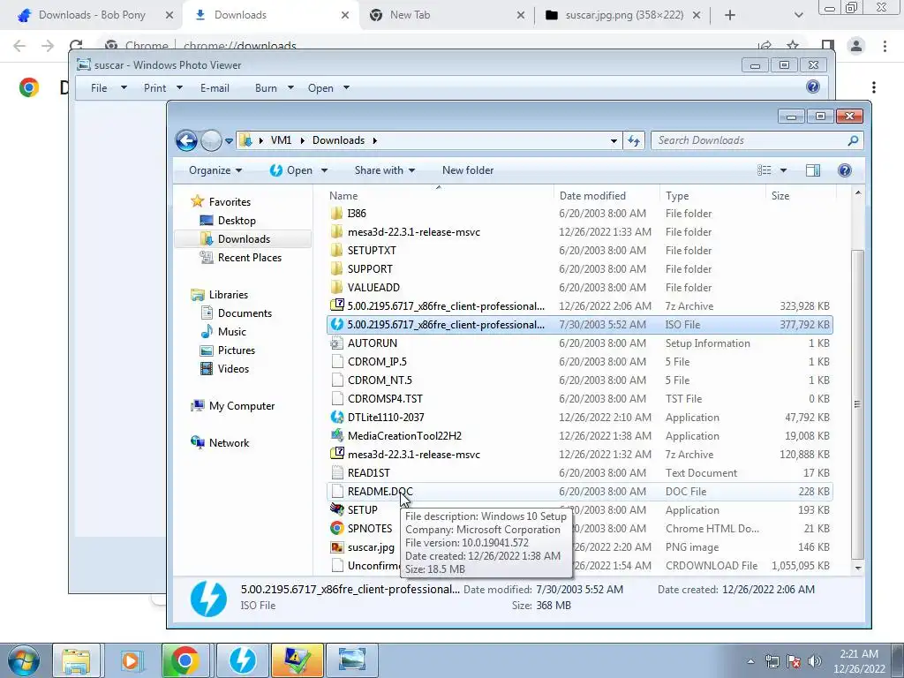Click VM1 in the address breadcrumb
This screenshot has width=904, height=678.
(x=281, y=140)
